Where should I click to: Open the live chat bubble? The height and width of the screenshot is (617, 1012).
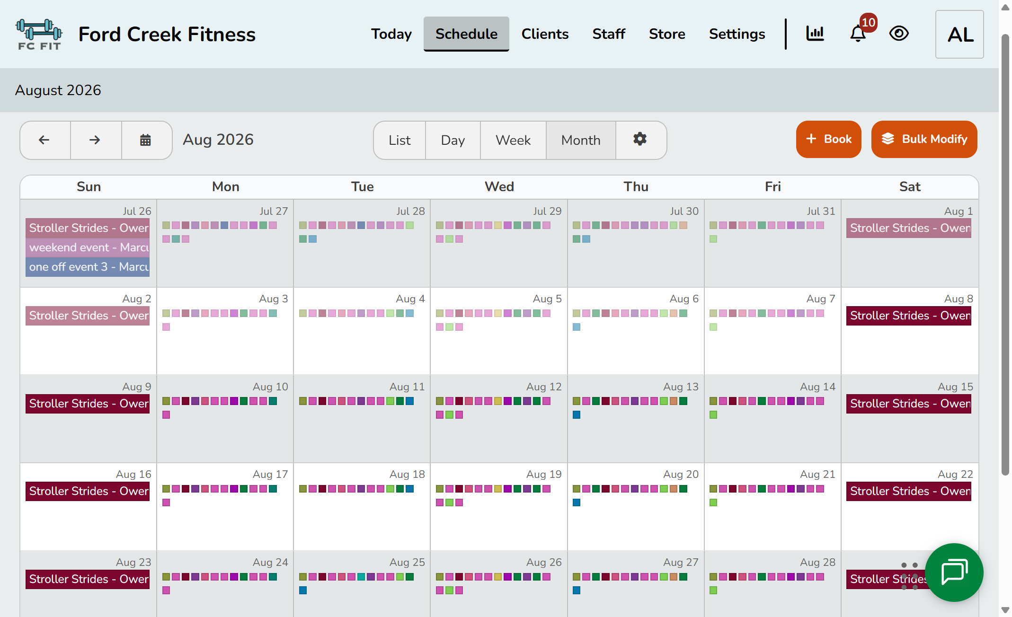click(954, 572)
